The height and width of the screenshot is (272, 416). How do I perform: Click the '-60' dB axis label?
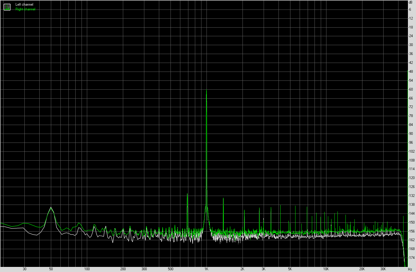[411, 89]
